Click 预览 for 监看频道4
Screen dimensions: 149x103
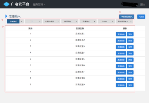[130, 53]
